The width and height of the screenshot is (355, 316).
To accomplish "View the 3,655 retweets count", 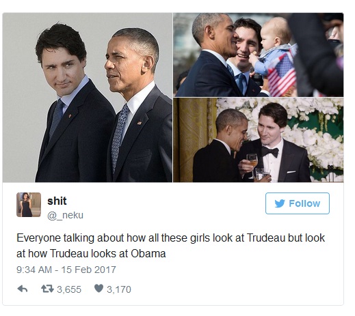I will click(69, 289).
